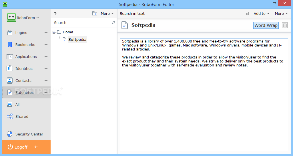
Task: Click the Safenotes page icon
Action: [x=9, y=92]
